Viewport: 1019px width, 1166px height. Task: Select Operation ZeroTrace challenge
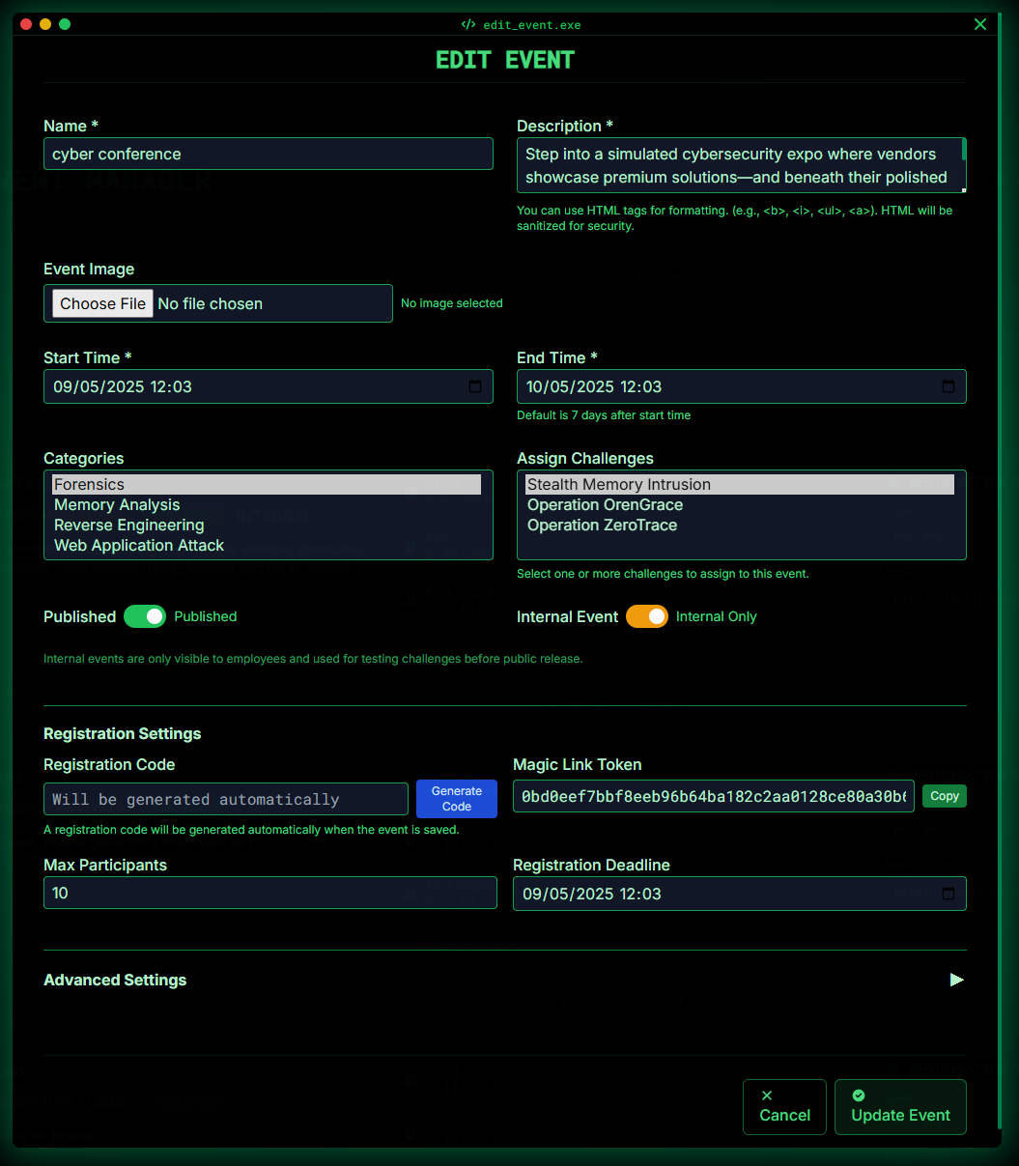point(740,525)
